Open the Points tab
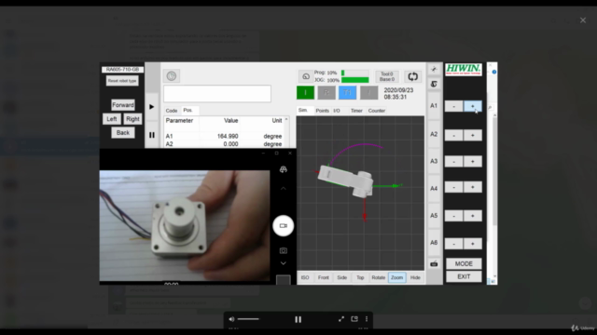This screenshot has height=335, width=597. pos(322,111)
